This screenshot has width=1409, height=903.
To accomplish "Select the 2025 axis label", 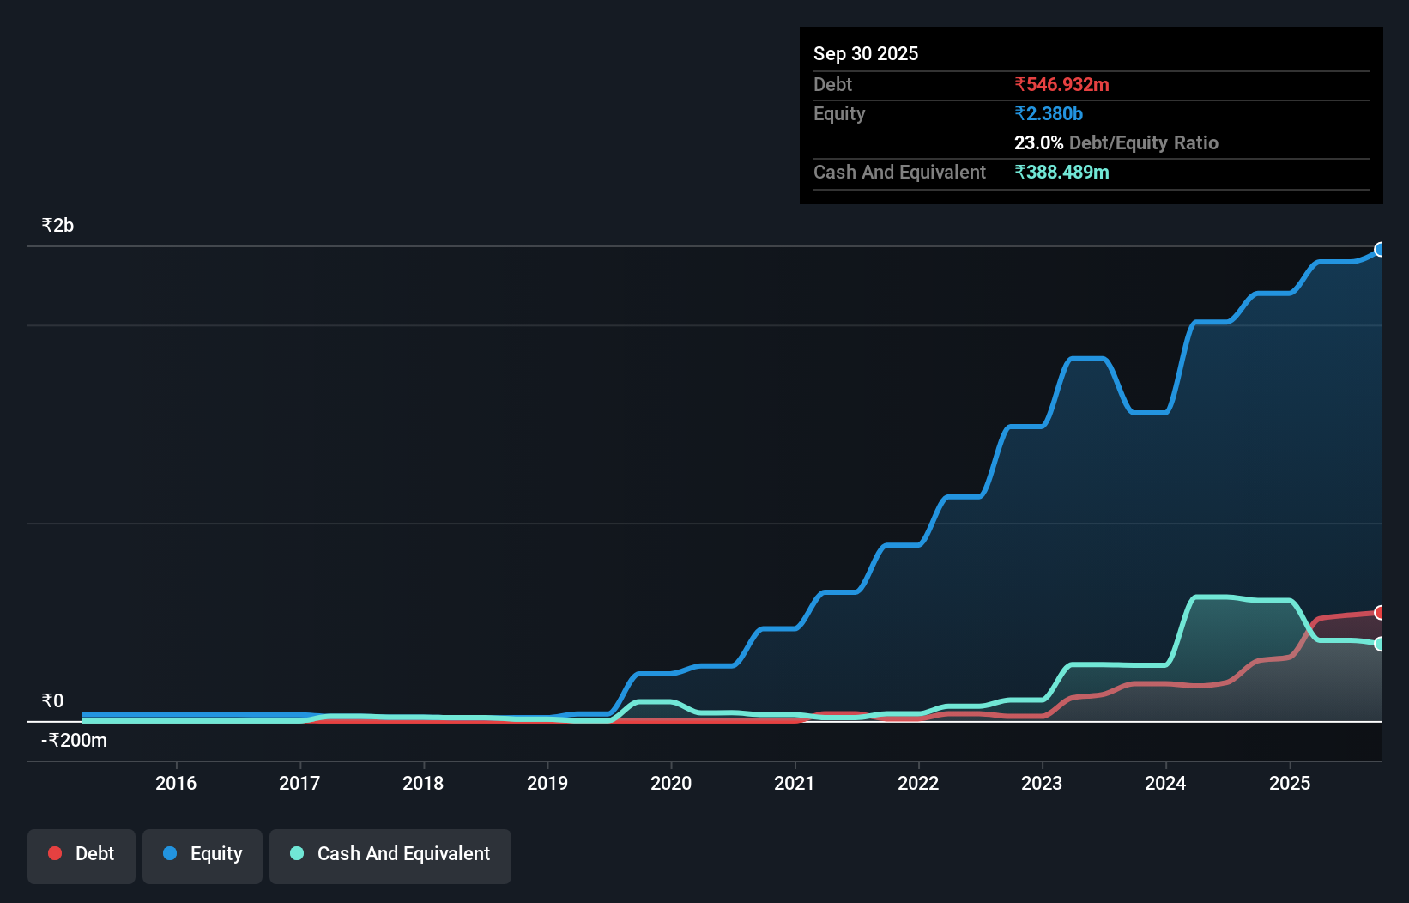I will point(1291,783).
